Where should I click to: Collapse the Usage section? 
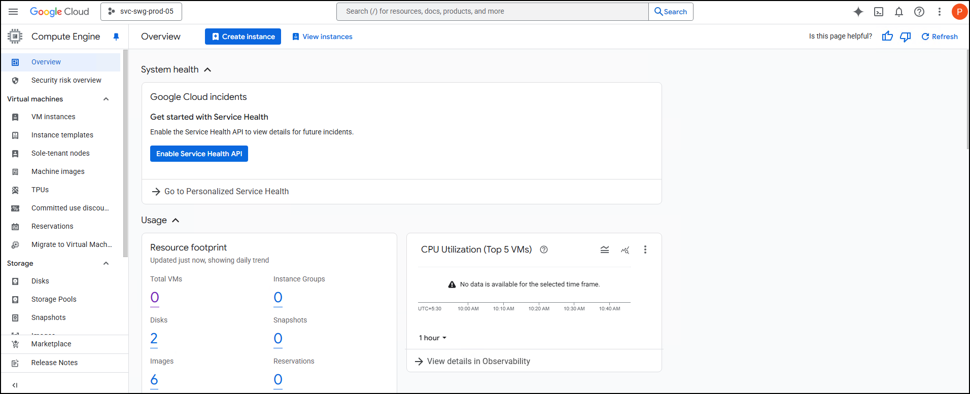[176, 220]
